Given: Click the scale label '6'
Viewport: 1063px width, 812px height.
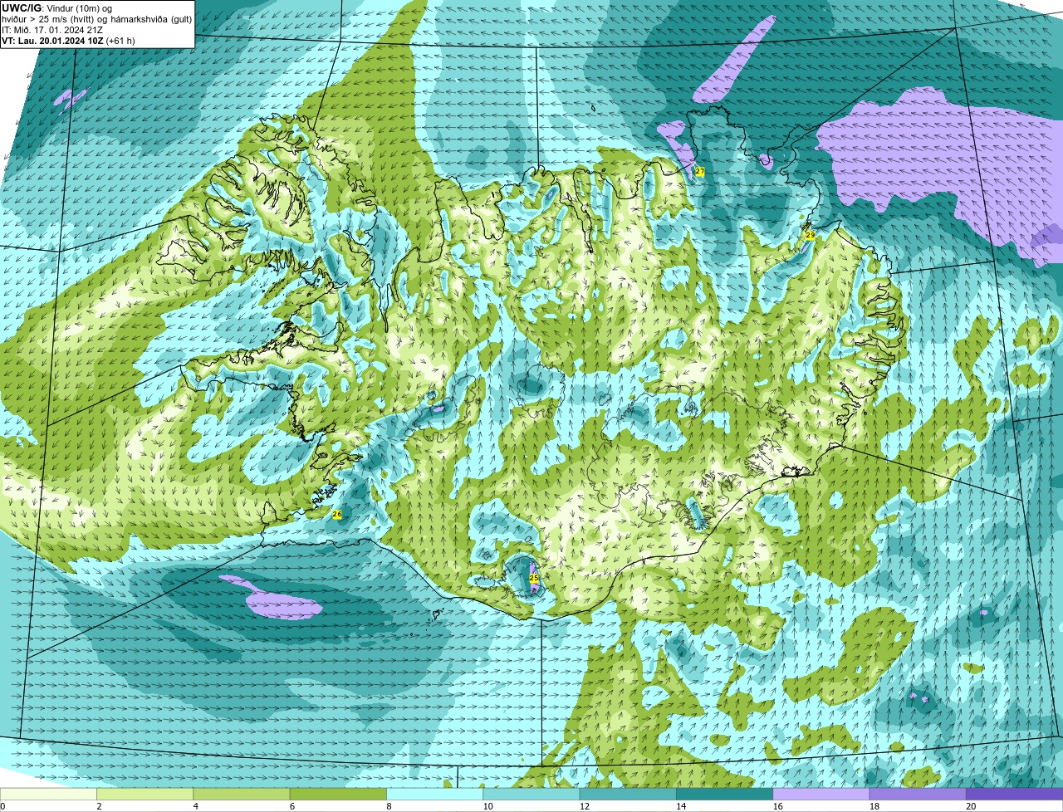Looking at the screenshot, I should point(292,806).
